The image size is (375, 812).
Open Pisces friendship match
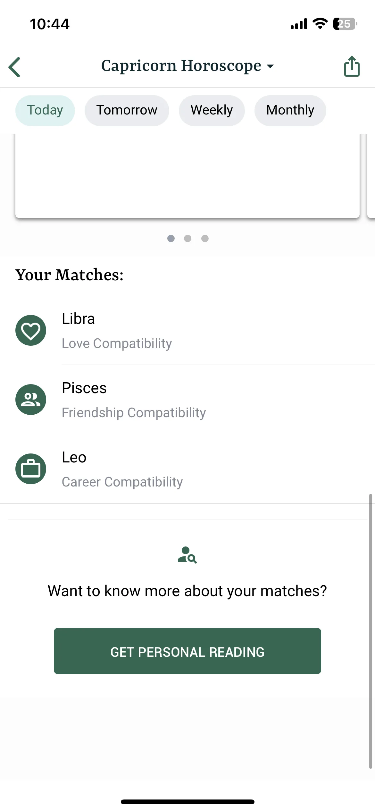[x=188, y=400]
